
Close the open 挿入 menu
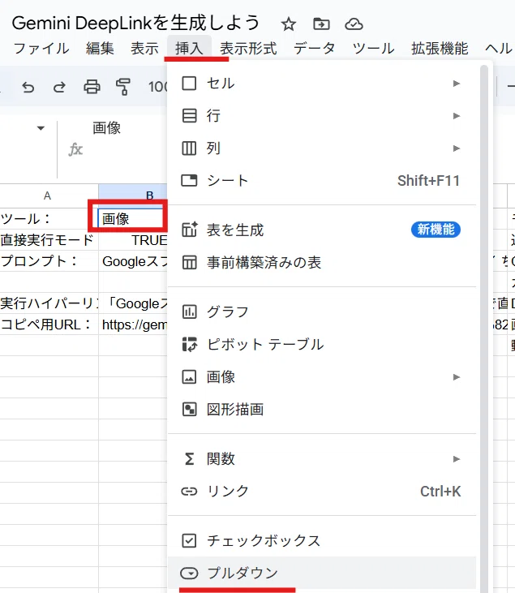[x=189, y=48]
